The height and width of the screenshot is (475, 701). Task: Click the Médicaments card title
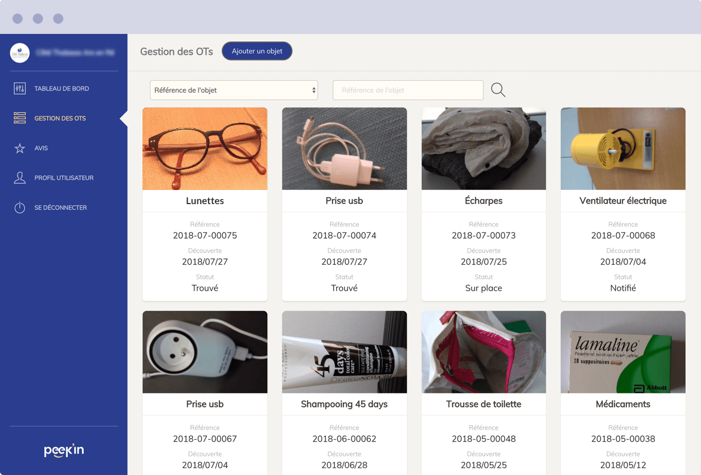(623, 404)
